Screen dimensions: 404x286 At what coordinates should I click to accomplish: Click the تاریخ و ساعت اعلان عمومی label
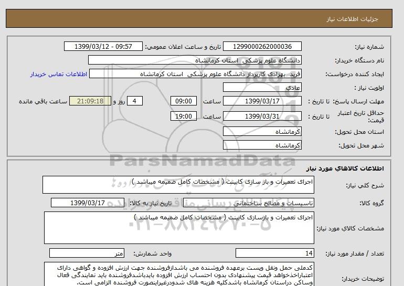tap(183, 47)
